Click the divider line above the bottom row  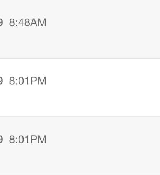[x=80, y=117]
